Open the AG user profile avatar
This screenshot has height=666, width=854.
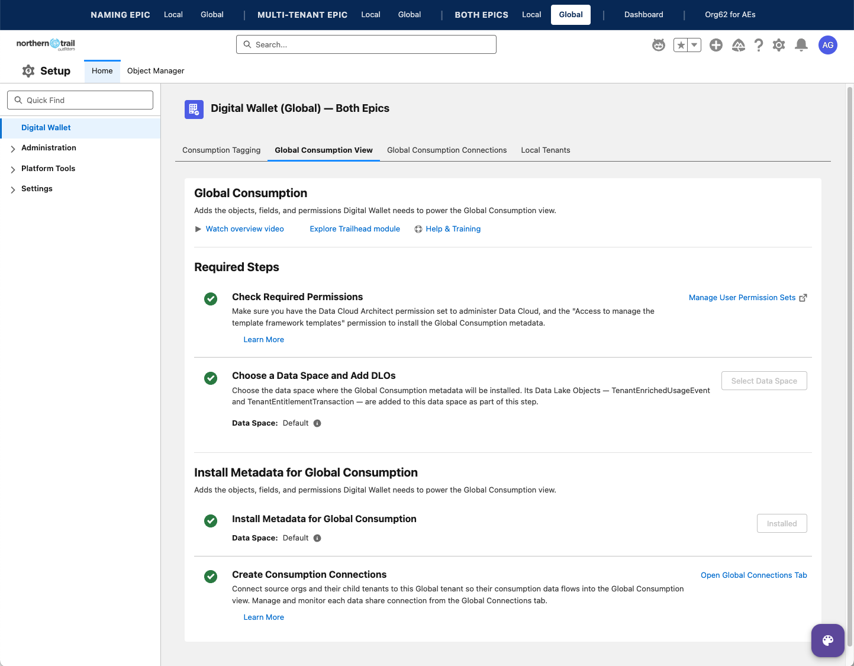pos(828,45)
